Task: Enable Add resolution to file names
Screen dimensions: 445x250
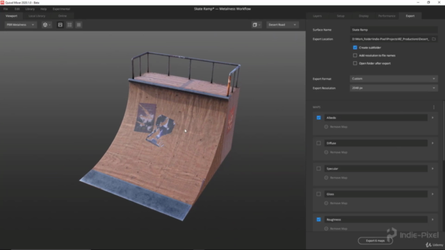Action: point(355,56)
